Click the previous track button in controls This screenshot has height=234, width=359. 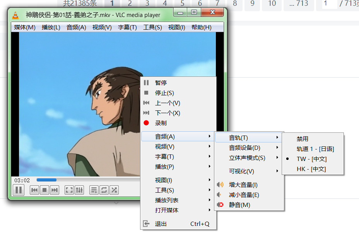(34, 190)
